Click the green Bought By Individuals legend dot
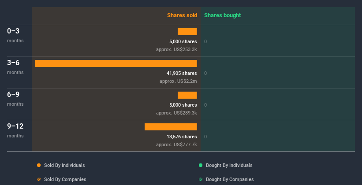 [201, 165]
